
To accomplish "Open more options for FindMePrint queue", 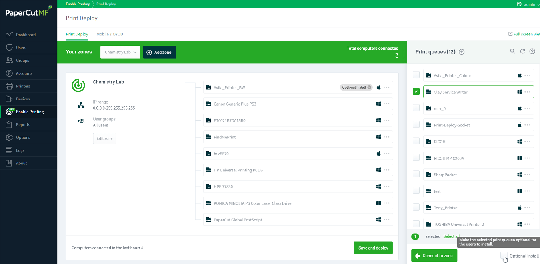I will pos(386,137).
